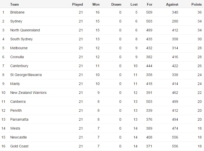
Task: Click the Lost column header
Action: click(x=134, y=4)
